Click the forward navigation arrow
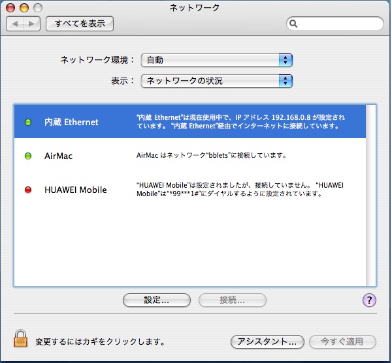The width and height of the screenshot is (392, 363). pos(32,23)
